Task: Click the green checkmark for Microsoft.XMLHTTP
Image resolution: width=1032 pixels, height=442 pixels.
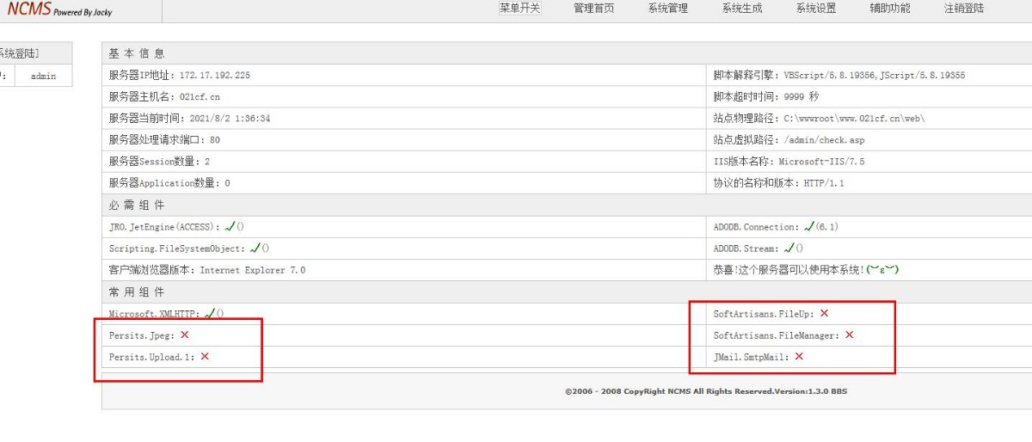Action: [209, 313]
